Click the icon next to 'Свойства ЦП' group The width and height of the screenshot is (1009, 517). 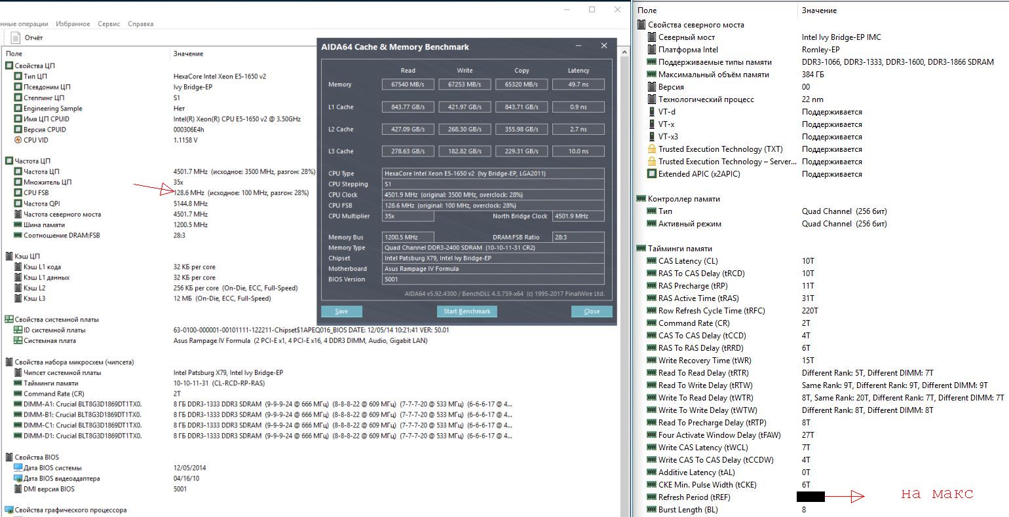coord(9,65)
